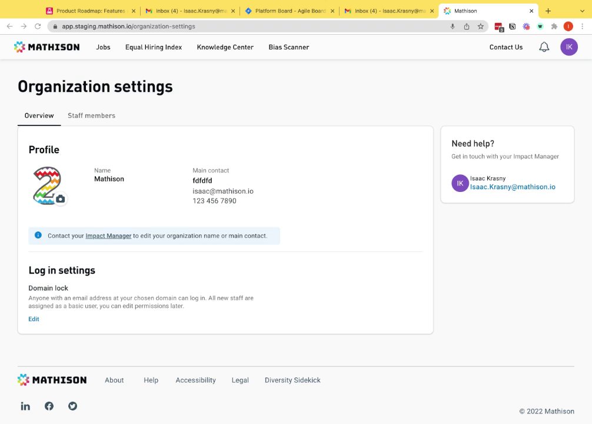Open the LinkedIn icon in footer
This screenshot has width=592, height=424.
[x=25, y=406]
